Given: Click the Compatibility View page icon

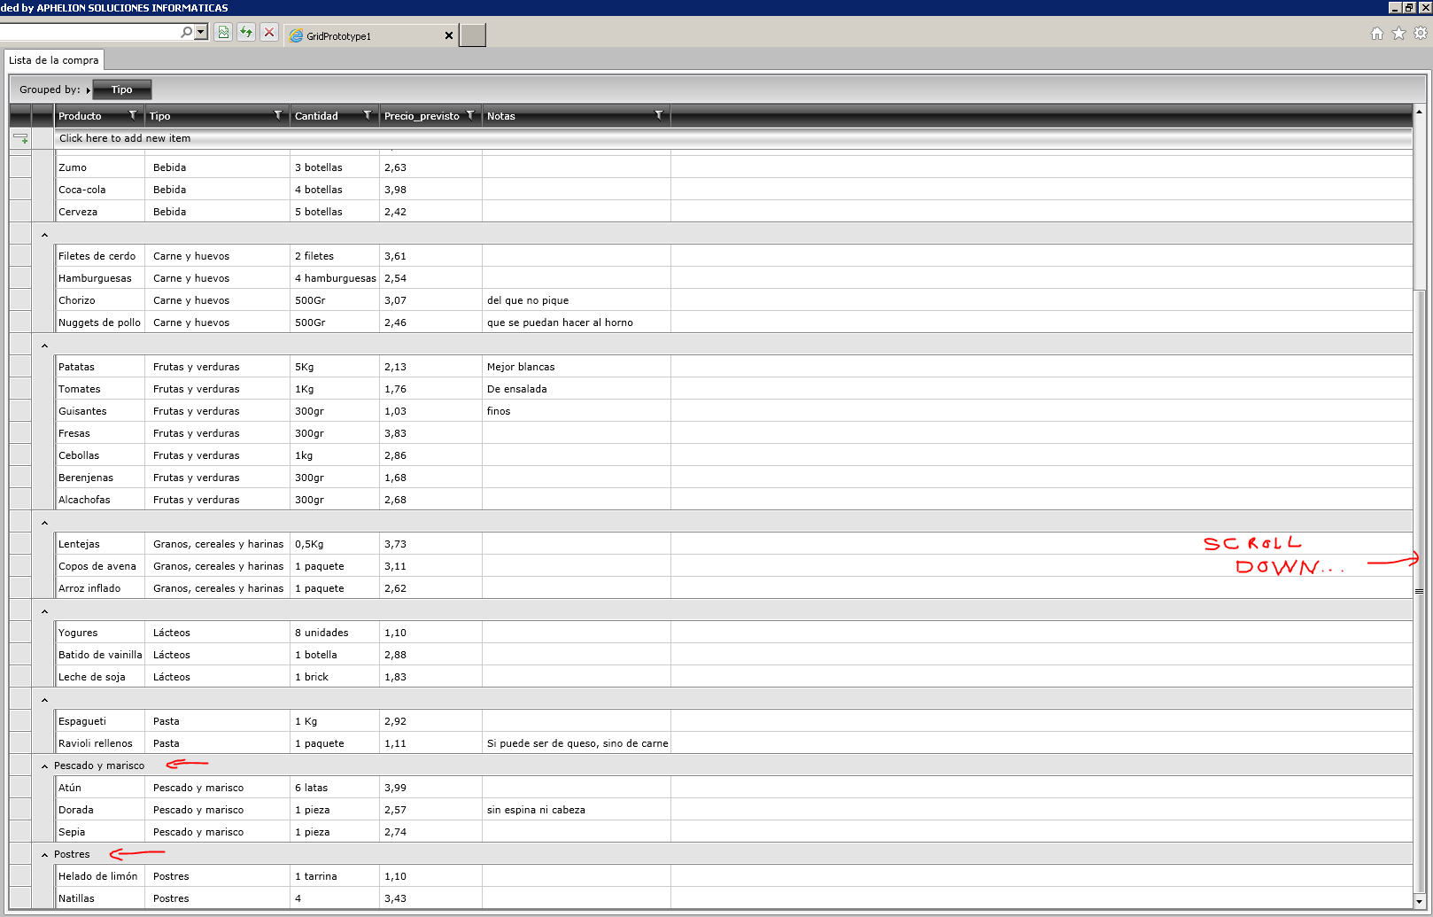Looking at the screenshot, I should pos(223,32).
